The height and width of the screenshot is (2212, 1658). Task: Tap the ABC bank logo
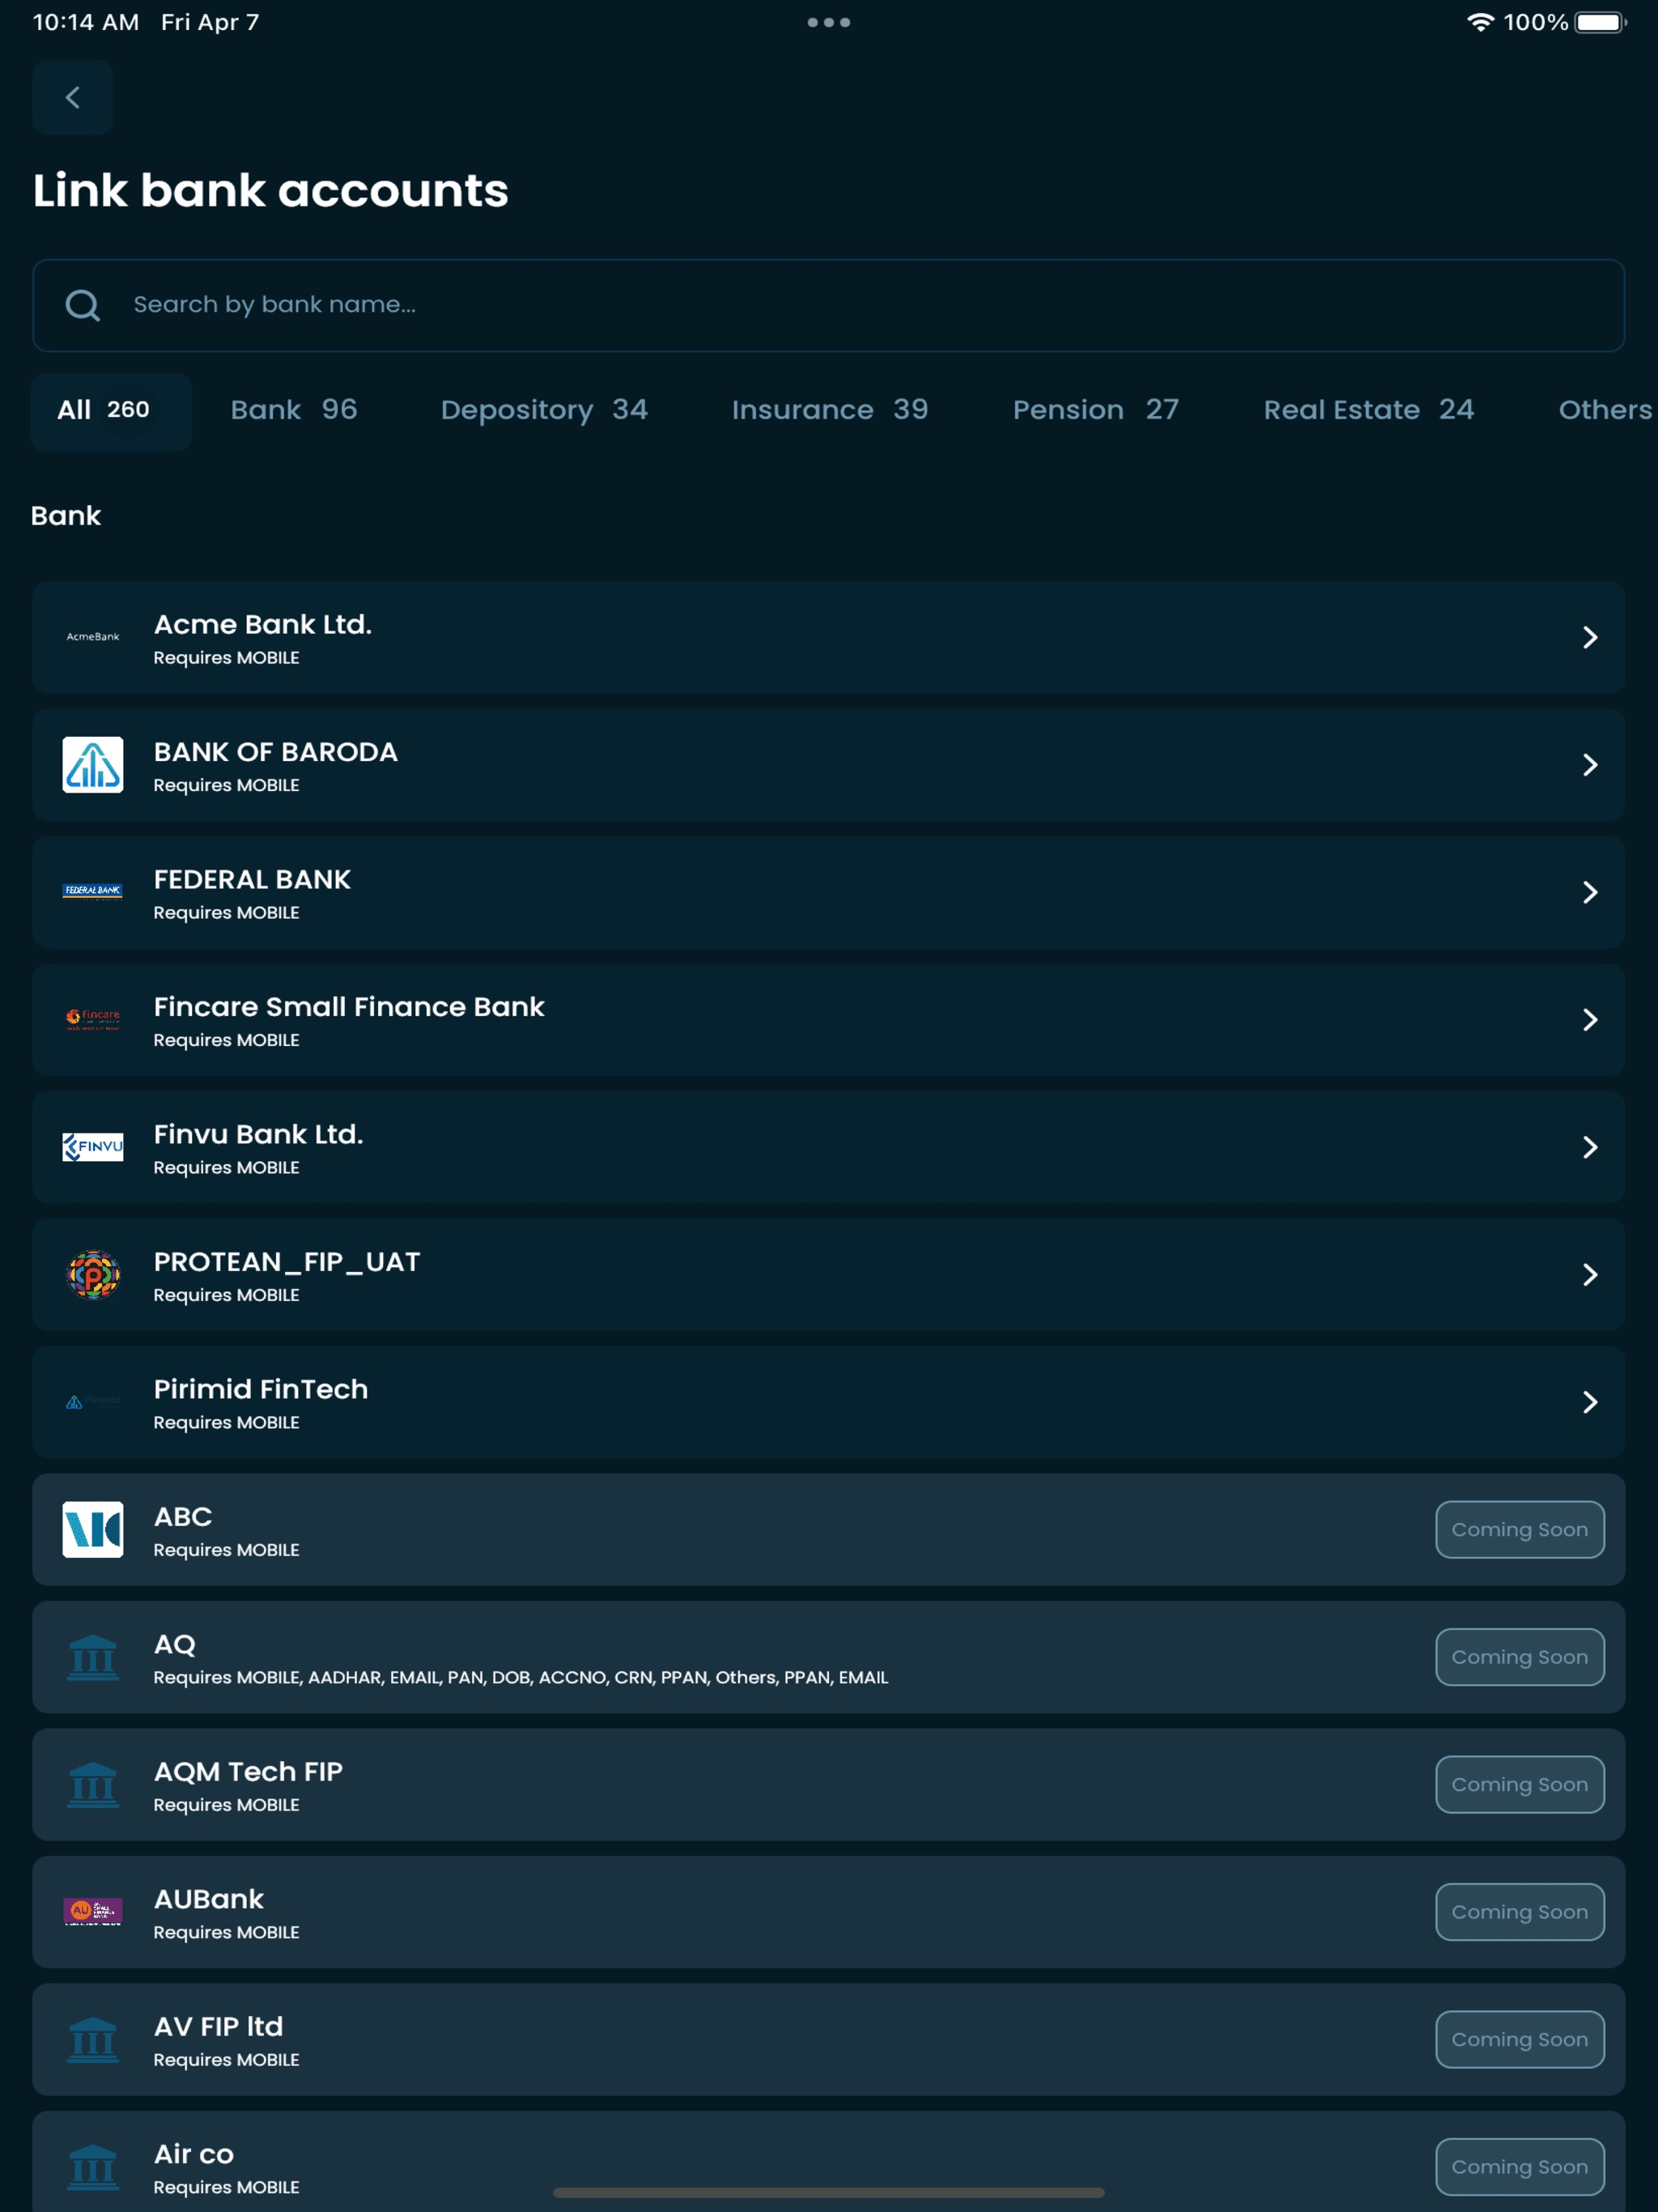[93, 1529]
